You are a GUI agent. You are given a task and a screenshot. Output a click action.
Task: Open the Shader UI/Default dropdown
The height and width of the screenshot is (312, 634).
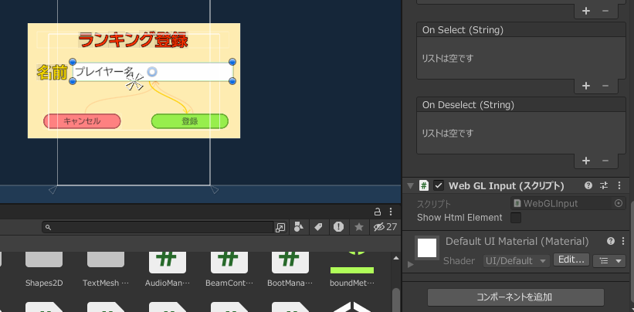click(517, 260)
